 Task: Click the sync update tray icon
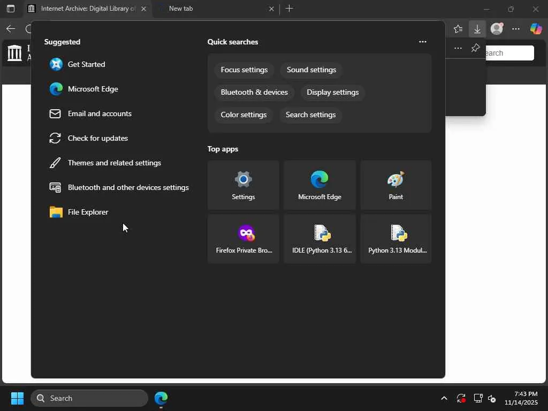[x=461, y=398]
